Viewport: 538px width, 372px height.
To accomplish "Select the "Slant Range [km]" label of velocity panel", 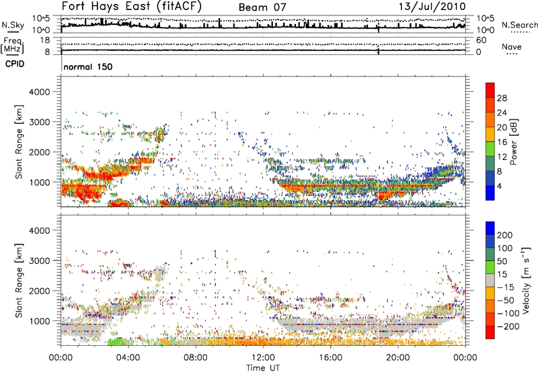I will pyautogui.click(x=19, y=280).
